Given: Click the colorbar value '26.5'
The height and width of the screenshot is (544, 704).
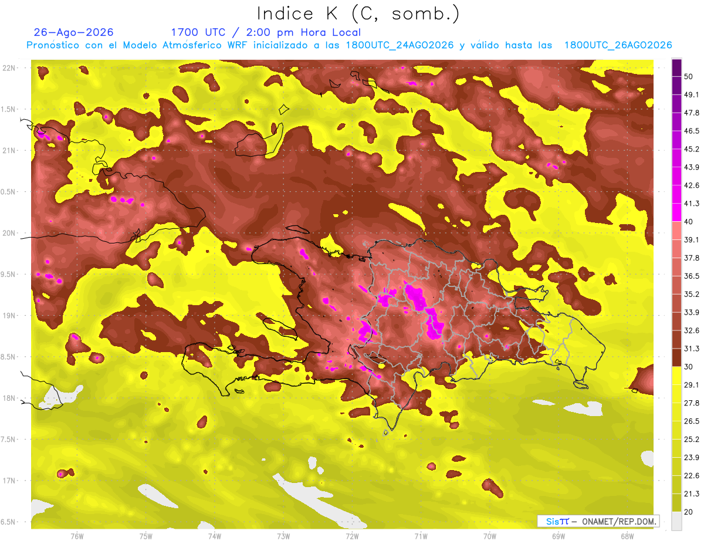Looking at the screenshot, I should (692, 421).
